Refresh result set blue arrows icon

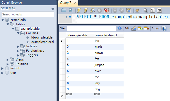click(119, 28)
